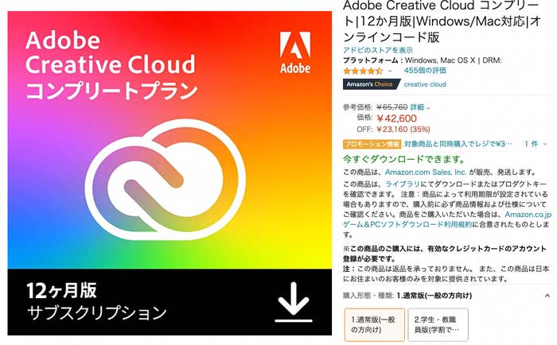Click the Amazon's Choice badge
This screenshot has height=345, width=557.
click(x=372, y=84)
